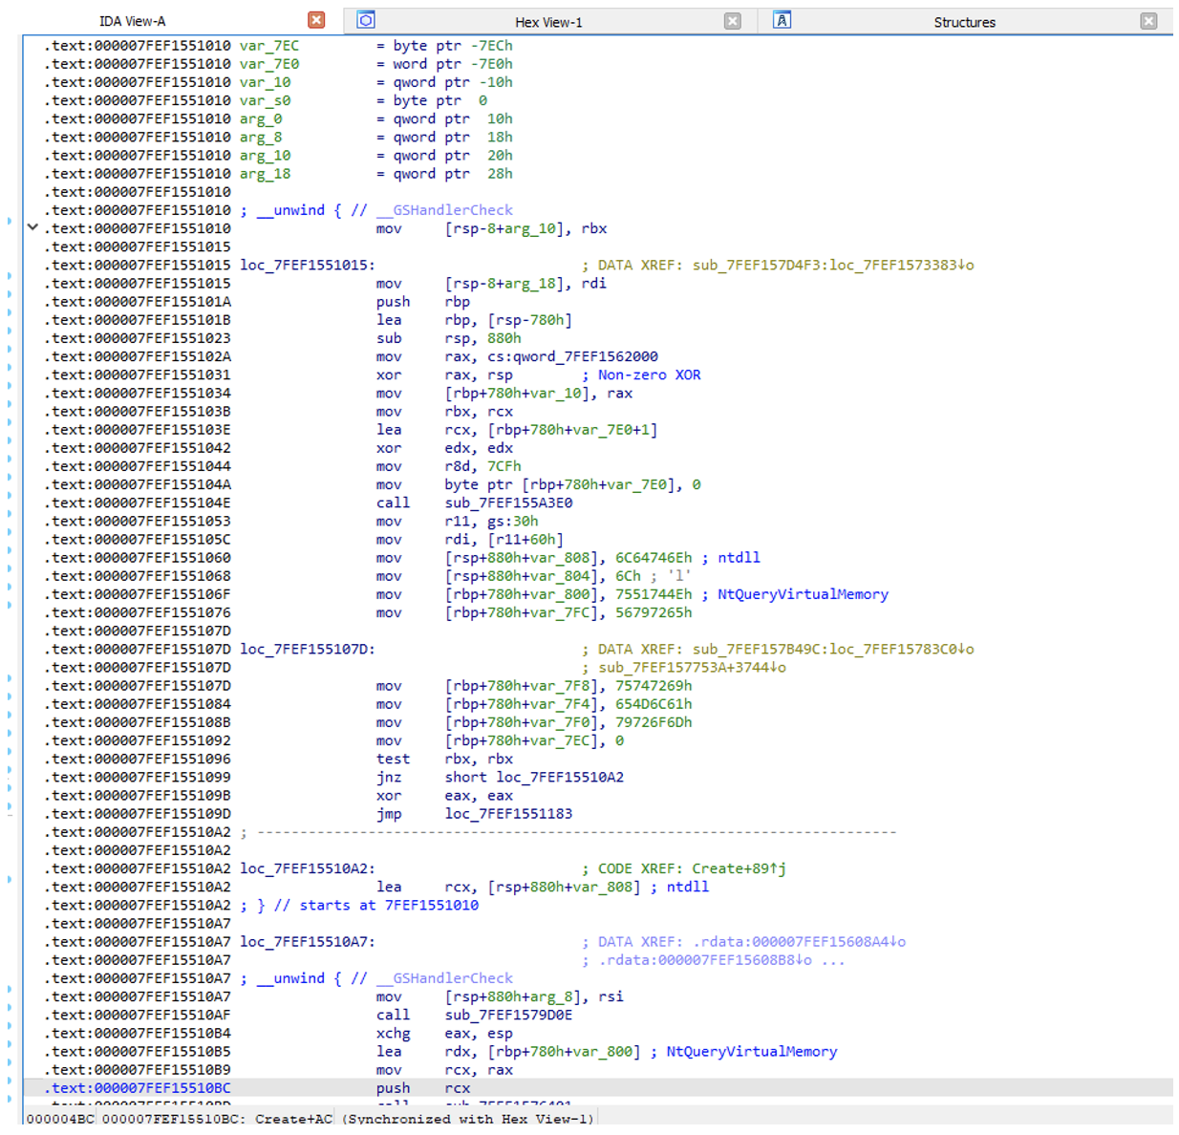Select the 79726F6Dh constant
This screenshot has width=1179, height=1135.
click(x=654, y=722)
